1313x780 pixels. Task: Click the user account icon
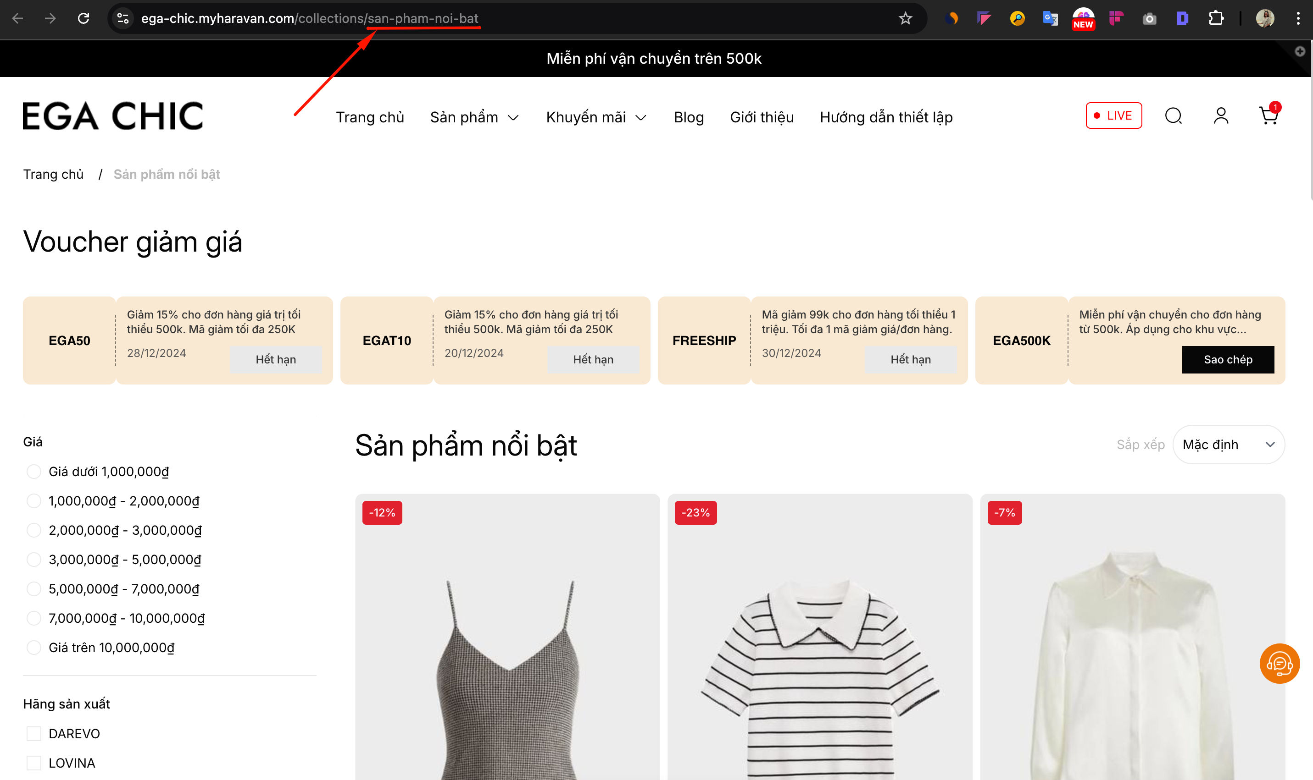1220,115
